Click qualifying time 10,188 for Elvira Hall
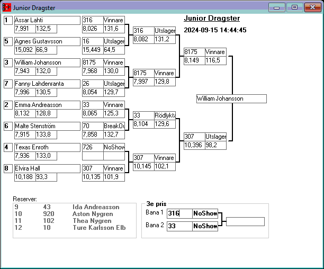Image resolution: width=324 pixels, height=269 pixels. [x=25, y=177]
